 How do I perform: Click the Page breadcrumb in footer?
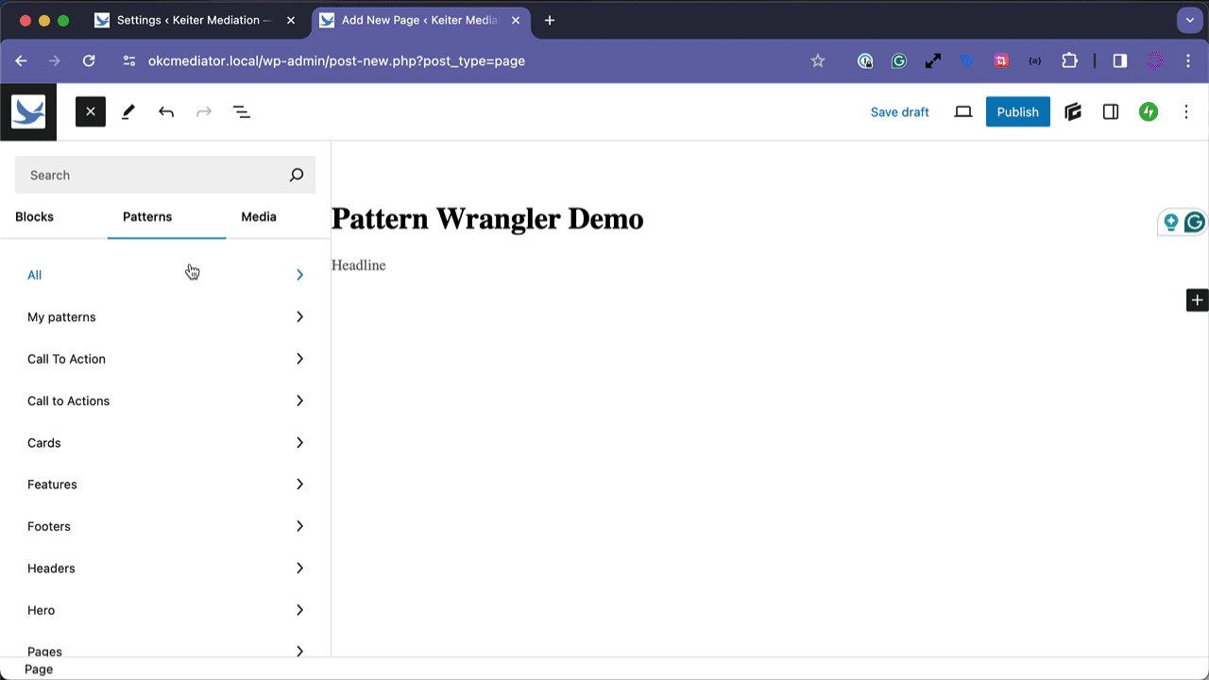coord(39,669)
